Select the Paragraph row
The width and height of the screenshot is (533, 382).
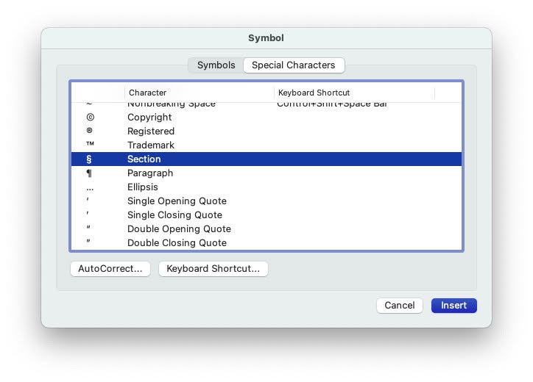click(x=266, y=173)
